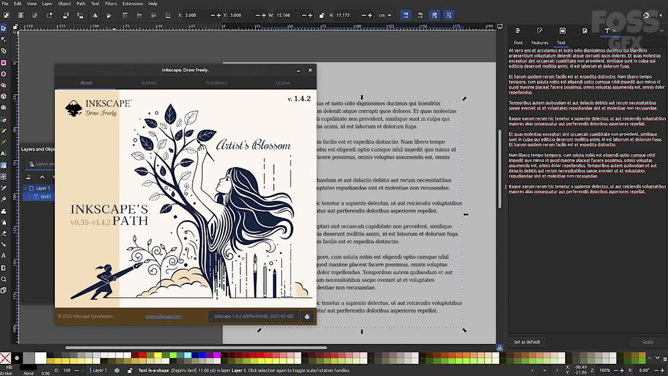668x376 pixels.
Task: Open the File menu
Action: 5,3
